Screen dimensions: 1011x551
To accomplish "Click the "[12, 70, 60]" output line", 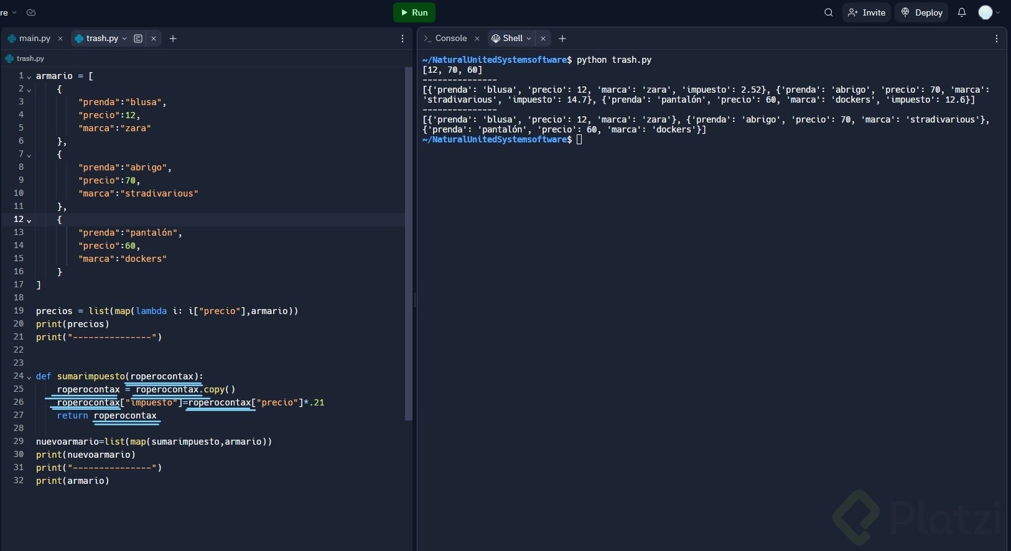I will pyautogui.click(x=452, y=70).
